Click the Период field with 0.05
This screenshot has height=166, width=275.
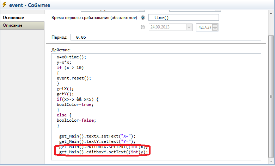pyautogui.click(x=166, y=37)
